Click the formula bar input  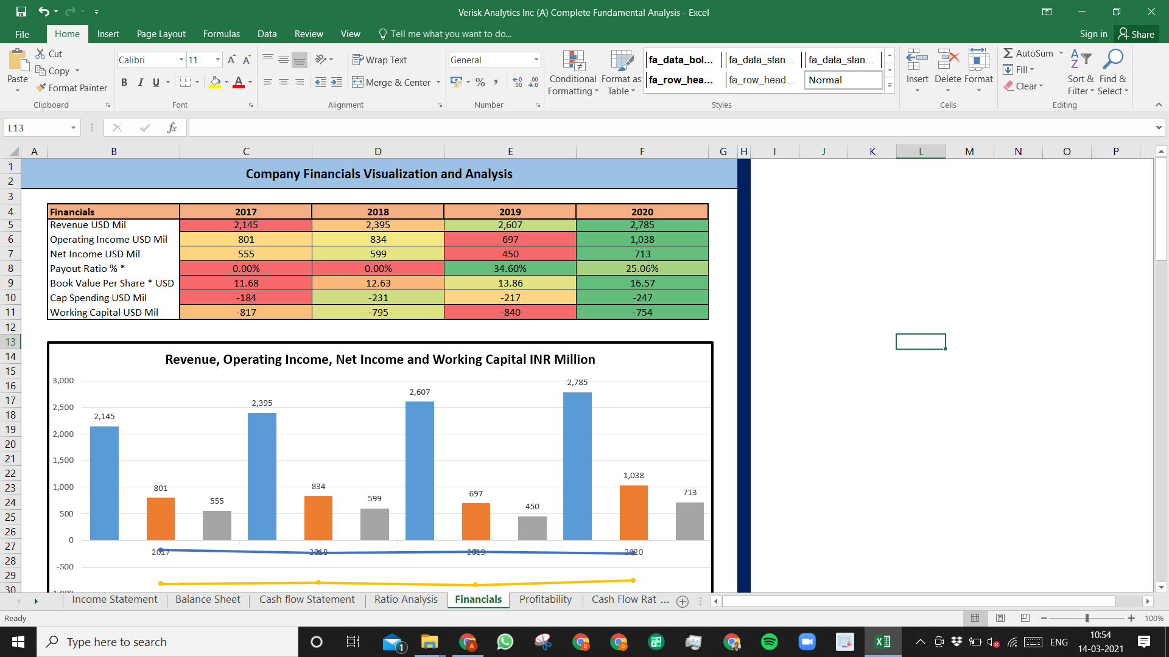(x=670, y=128)
